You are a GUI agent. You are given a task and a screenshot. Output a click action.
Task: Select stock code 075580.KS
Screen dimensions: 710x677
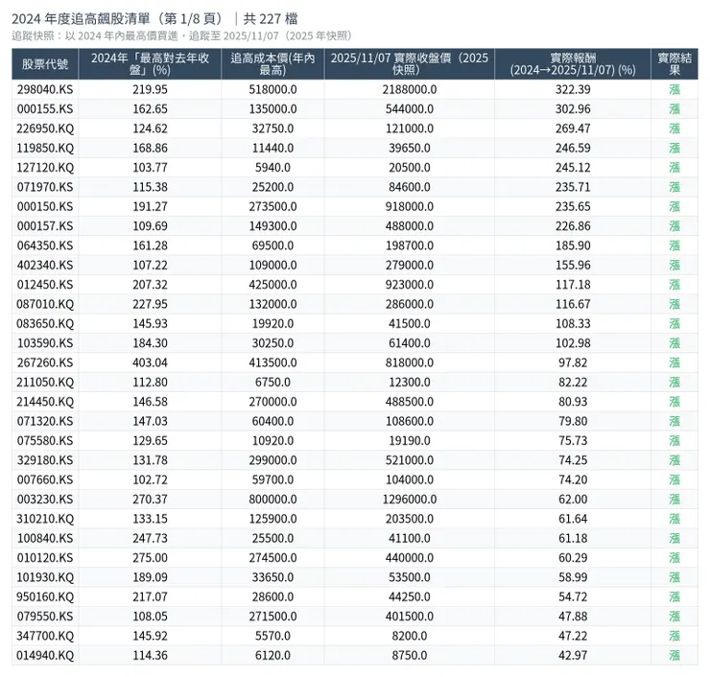coord(45,441)
